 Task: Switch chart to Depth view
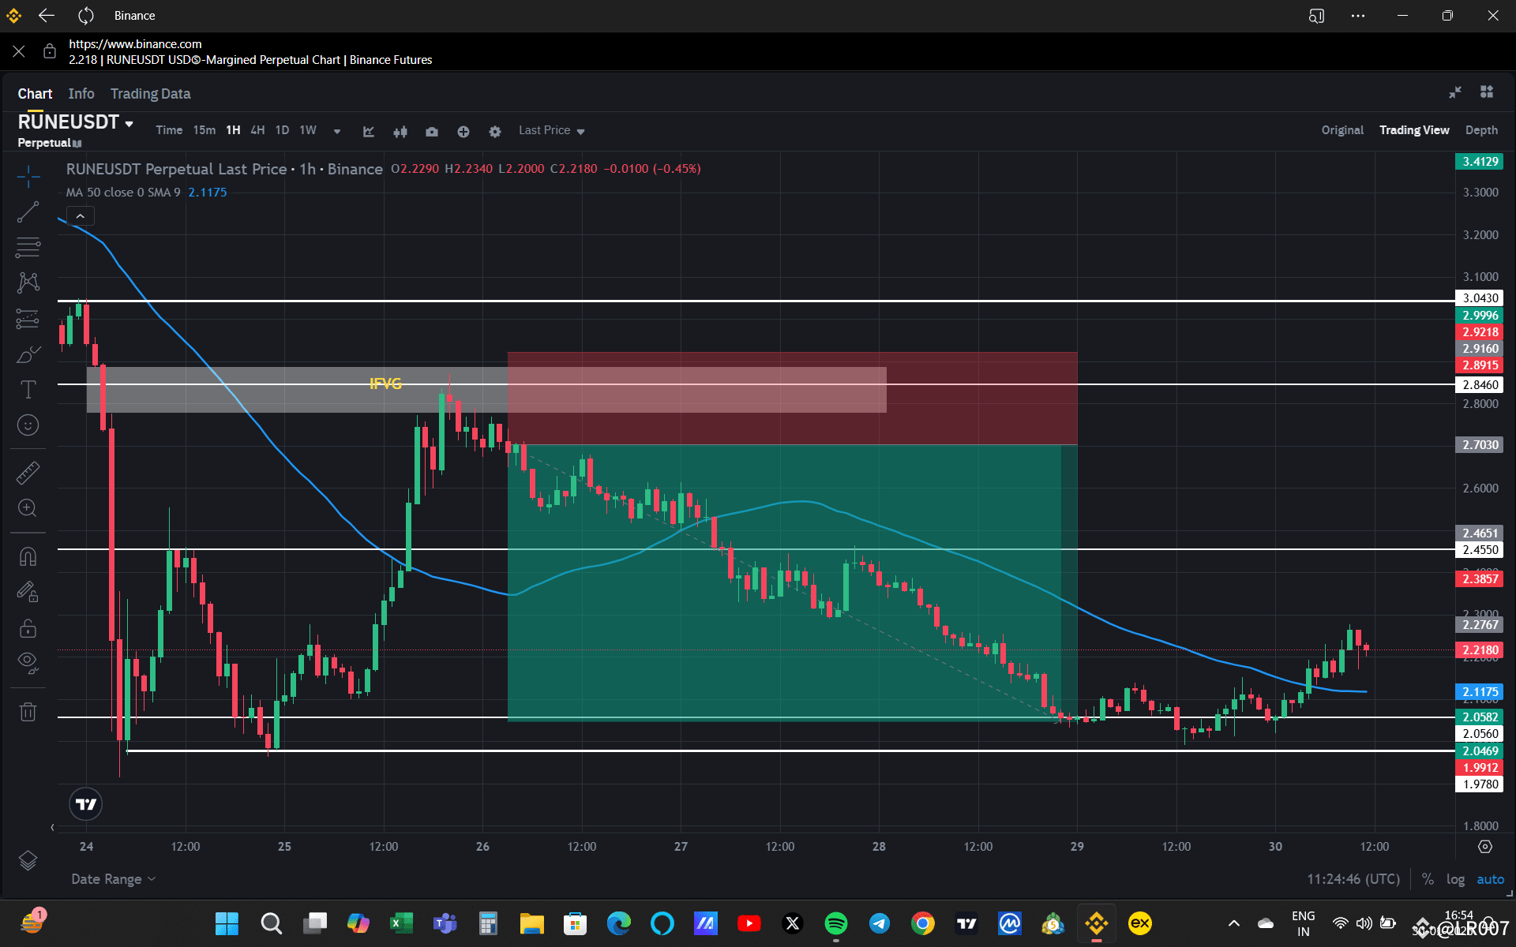pyautogui.click(x=1481, y=130)
